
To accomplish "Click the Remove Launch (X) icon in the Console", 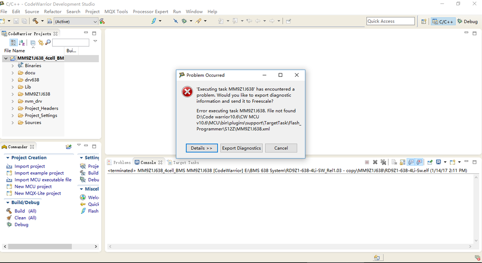I will tap(375, 162).
